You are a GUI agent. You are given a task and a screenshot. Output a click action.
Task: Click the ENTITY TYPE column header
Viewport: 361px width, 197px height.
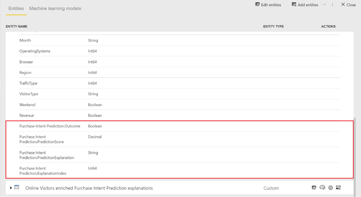pos(273,27)
